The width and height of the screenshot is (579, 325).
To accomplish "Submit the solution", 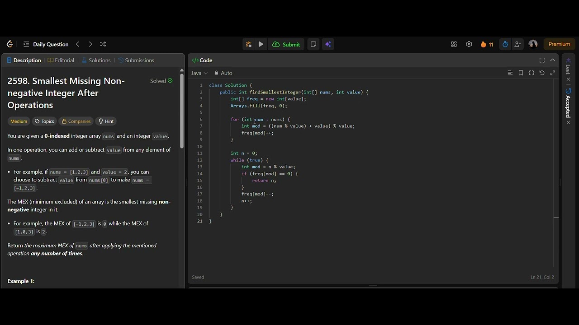I will click(x=286, y=44).
